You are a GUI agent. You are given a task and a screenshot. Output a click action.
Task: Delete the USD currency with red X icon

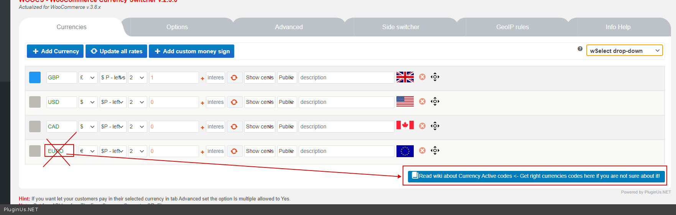pos(422,102)
